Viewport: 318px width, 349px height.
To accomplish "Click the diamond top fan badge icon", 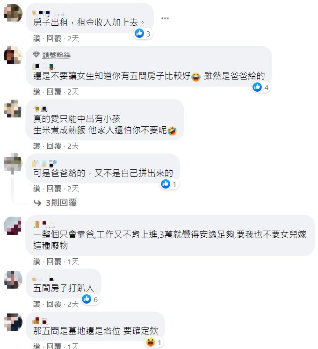I will 36,54.
